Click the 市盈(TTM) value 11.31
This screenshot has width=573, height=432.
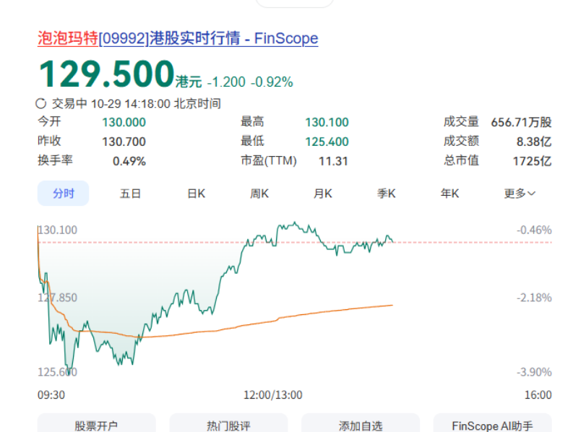click(333, 161)
